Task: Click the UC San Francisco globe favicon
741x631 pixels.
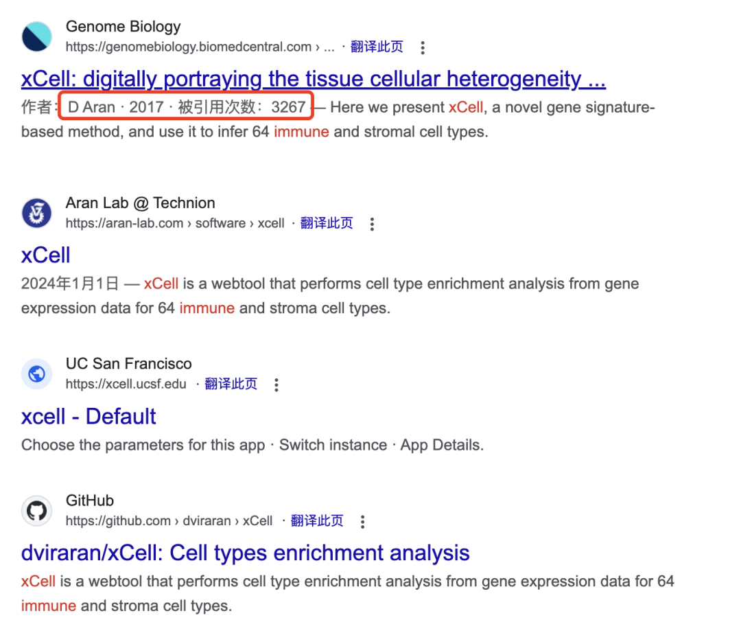Action: (37, 374)
